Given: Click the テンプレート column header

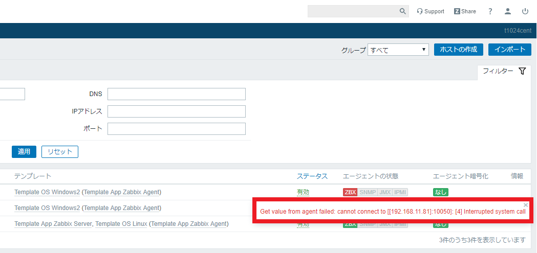Looking at the screenshot, I should (33, 176).
